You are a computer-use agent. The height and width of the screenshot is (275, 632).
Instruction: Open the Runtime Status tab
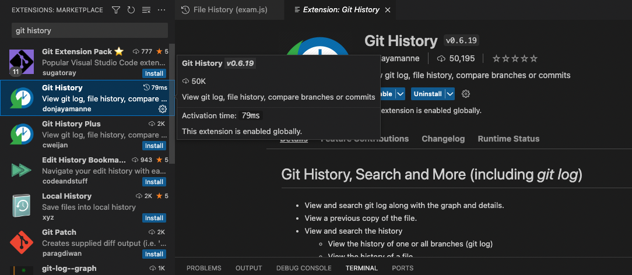[508, 139]
